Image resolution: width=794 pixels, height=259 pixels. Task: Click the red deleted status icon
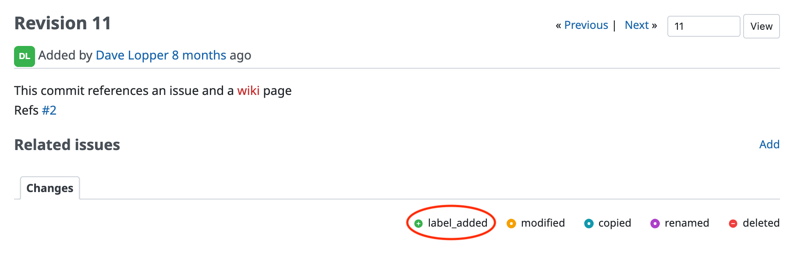click(733, 224)
